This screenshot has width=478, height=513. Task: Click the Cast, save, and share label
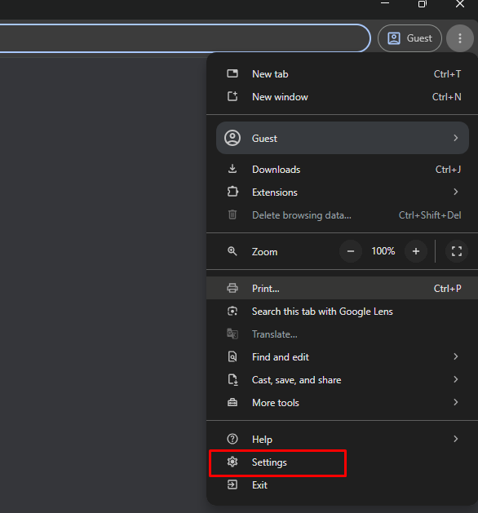click(x=296, y=380)
